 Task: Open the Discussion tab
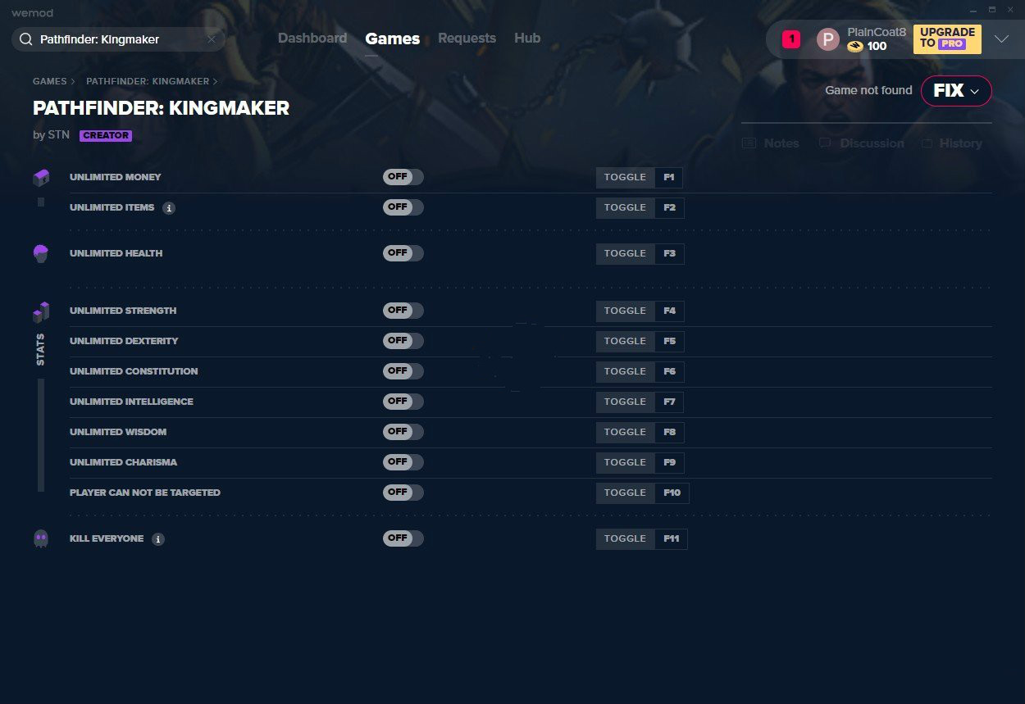pyautogui.click(x=861, y=143)
